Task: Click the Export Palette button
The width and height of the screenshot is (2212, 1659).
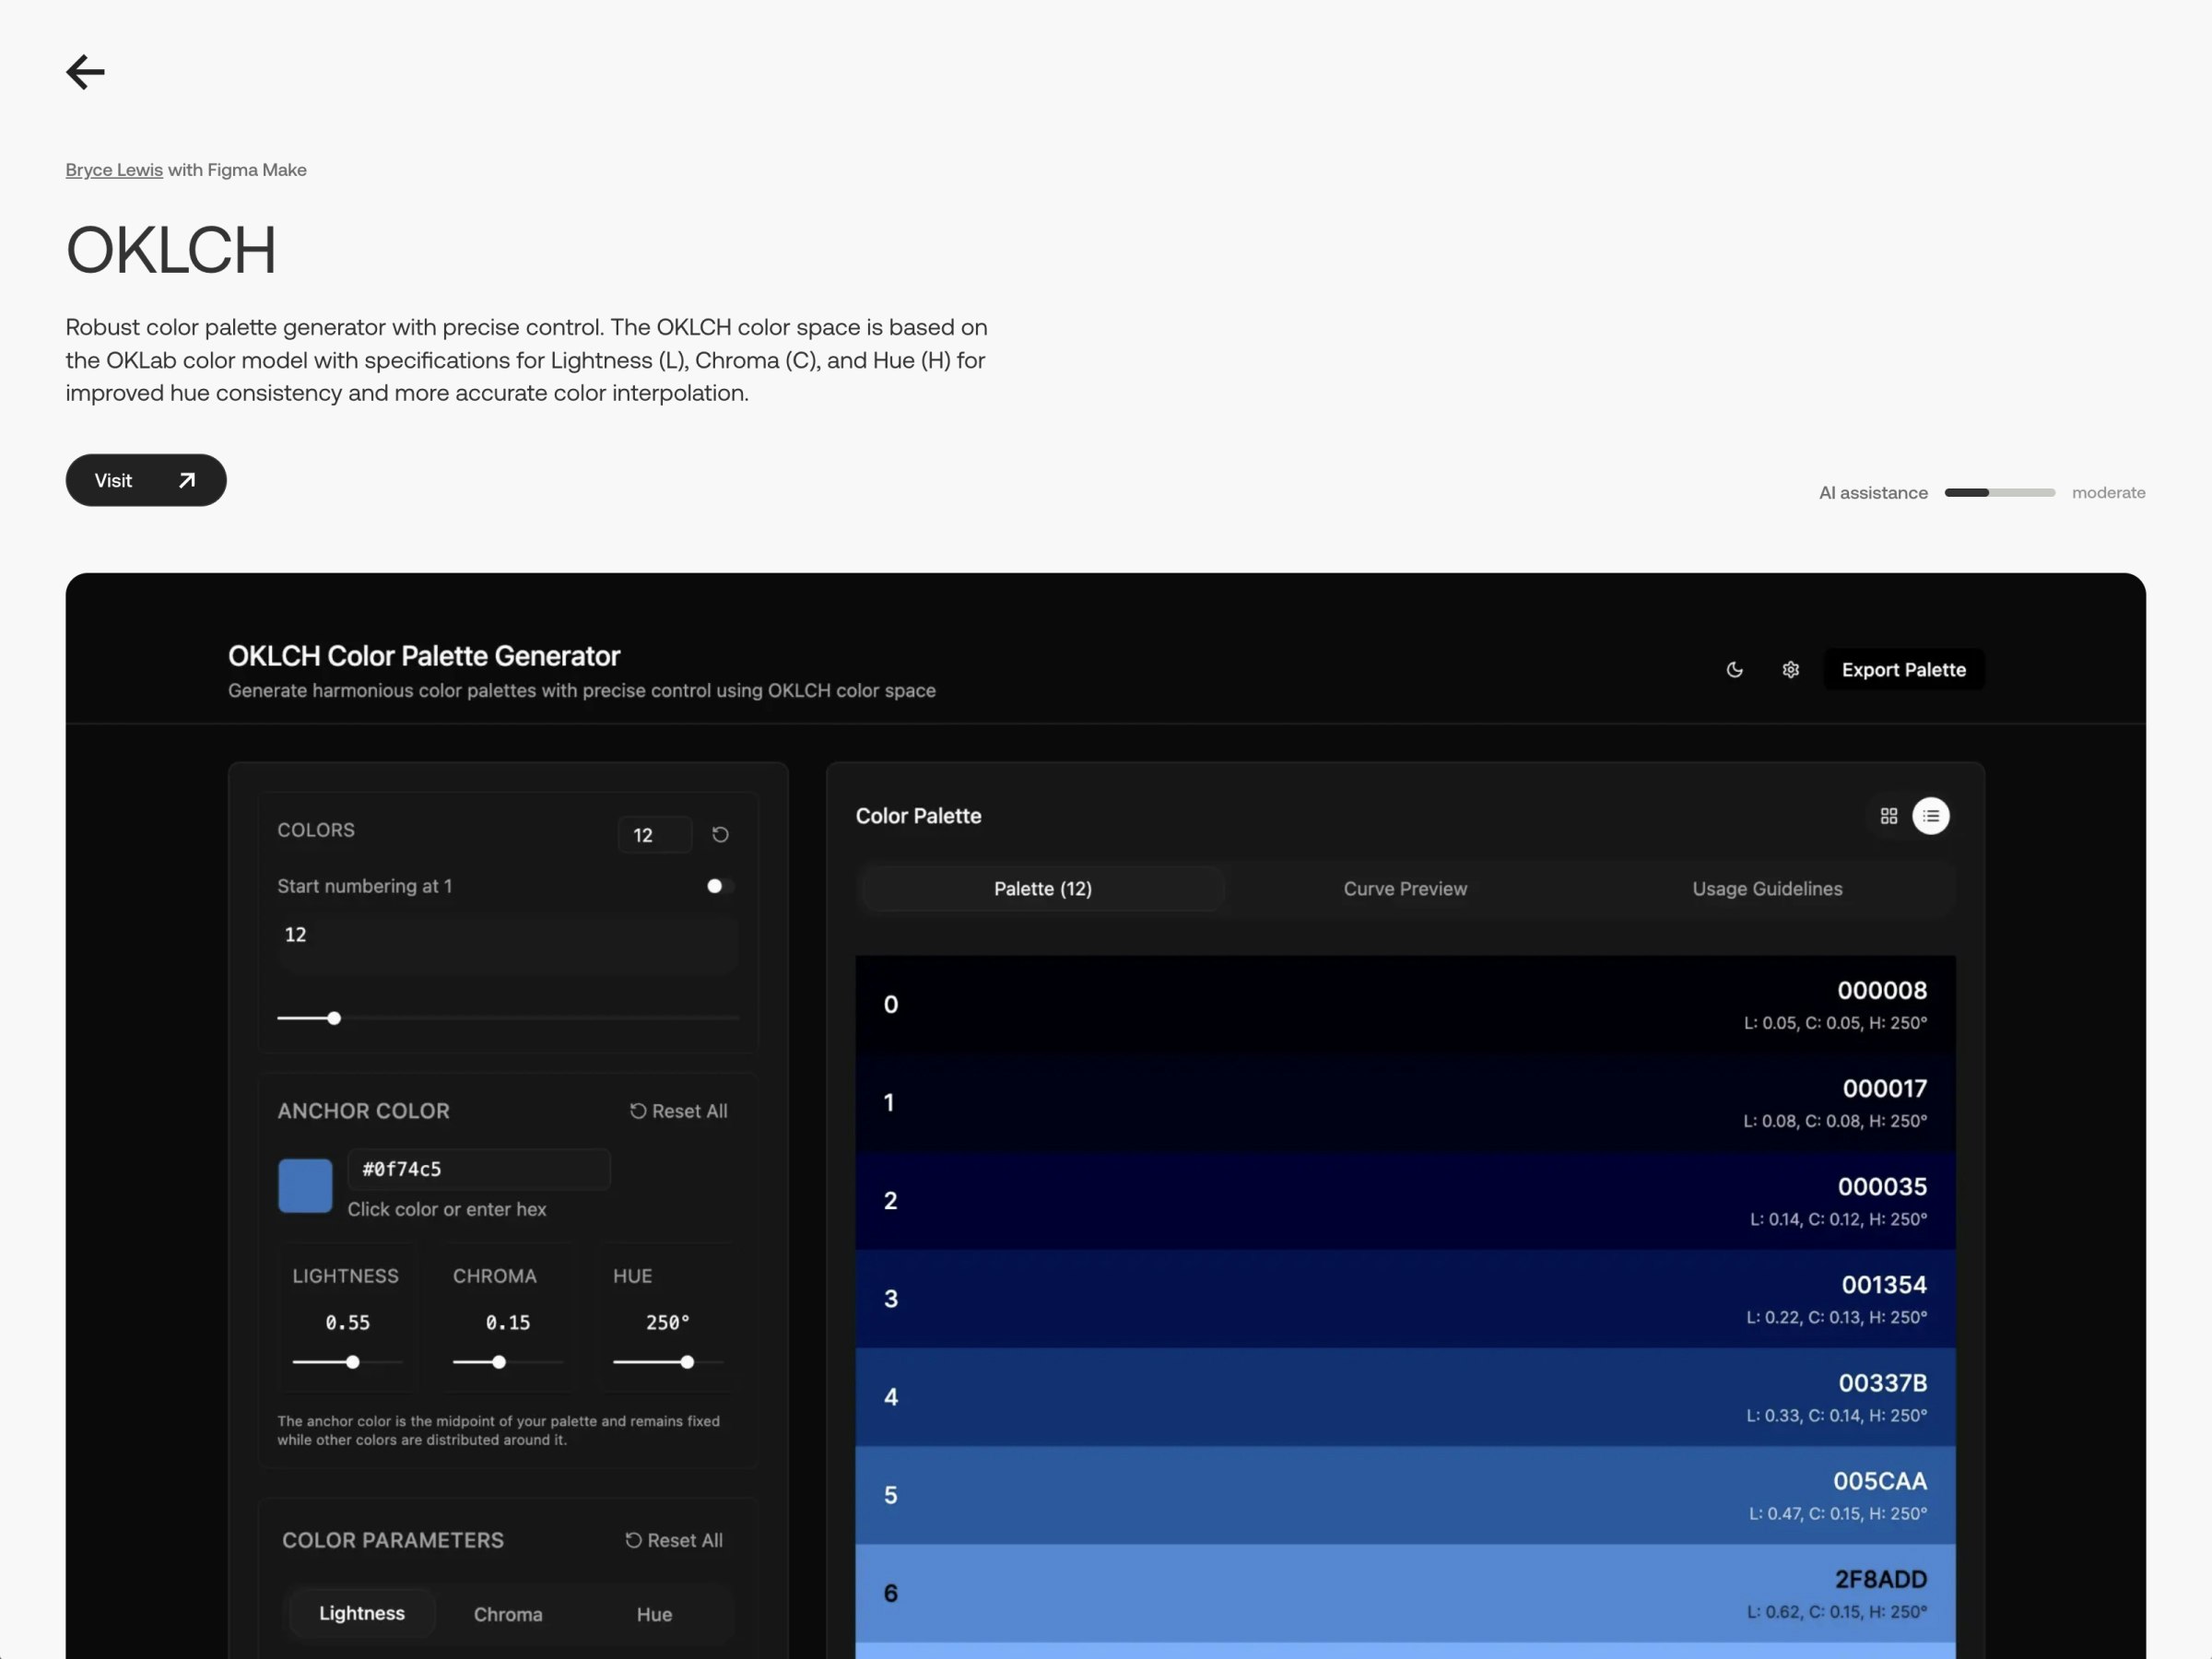Action: (1903, 670)
